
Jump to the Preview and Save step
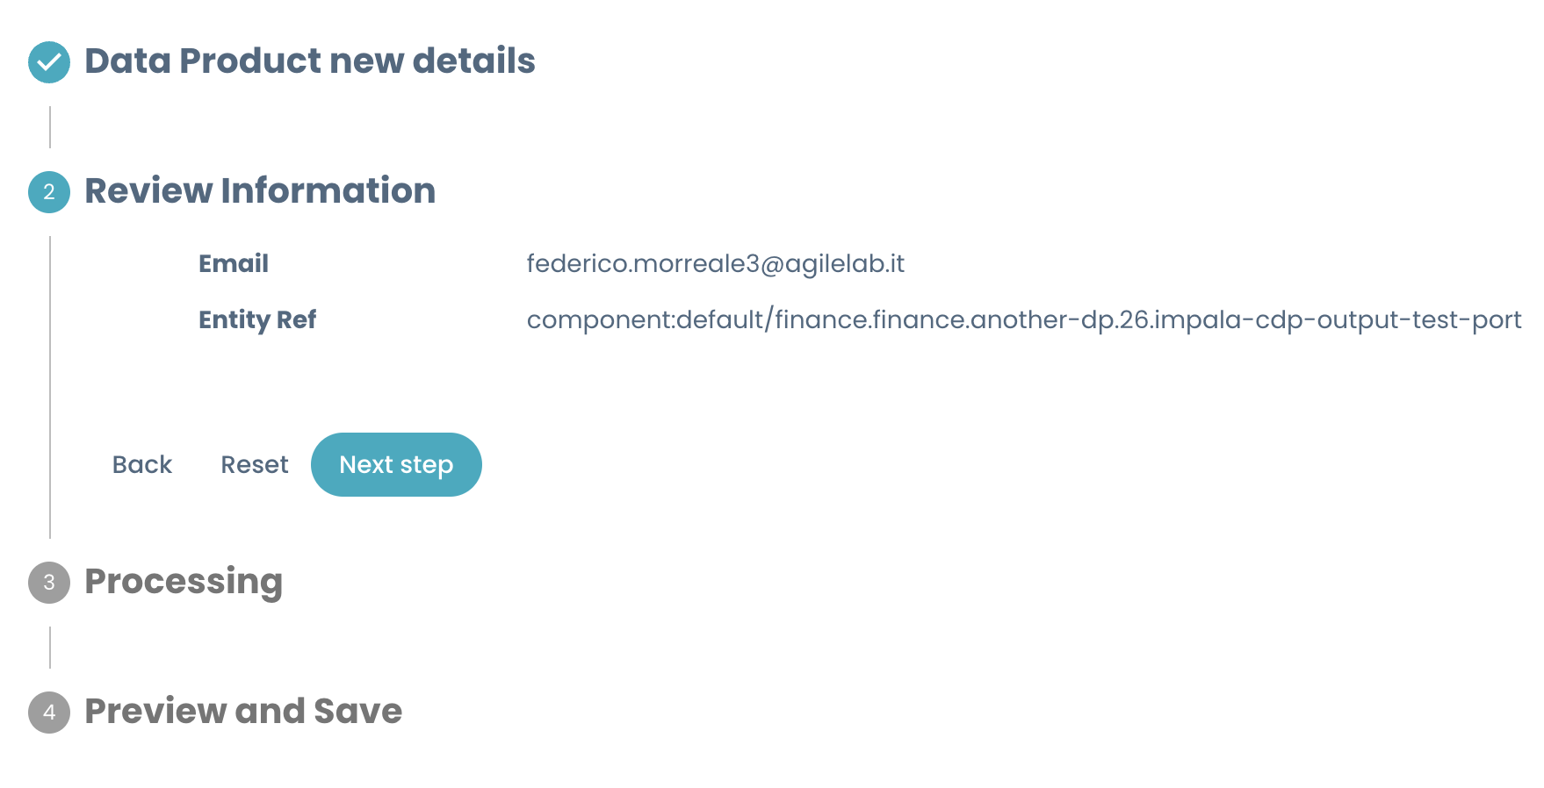(243, 712)
